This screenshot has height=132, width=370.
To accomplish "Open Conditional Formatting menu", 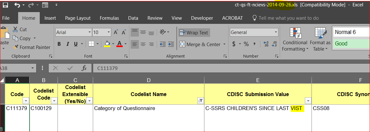I will click(x=295, y=39).
